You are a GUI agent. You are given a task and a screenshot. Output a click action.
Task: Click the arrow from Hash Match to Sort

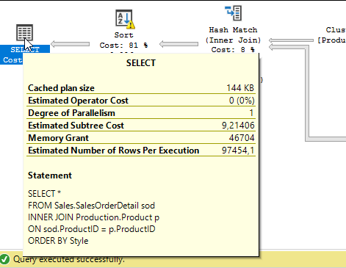[x=179, y=44]
